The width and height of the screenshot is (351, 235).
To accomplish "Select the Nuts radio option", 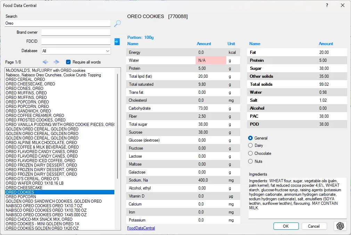I will tap(250, 161).
